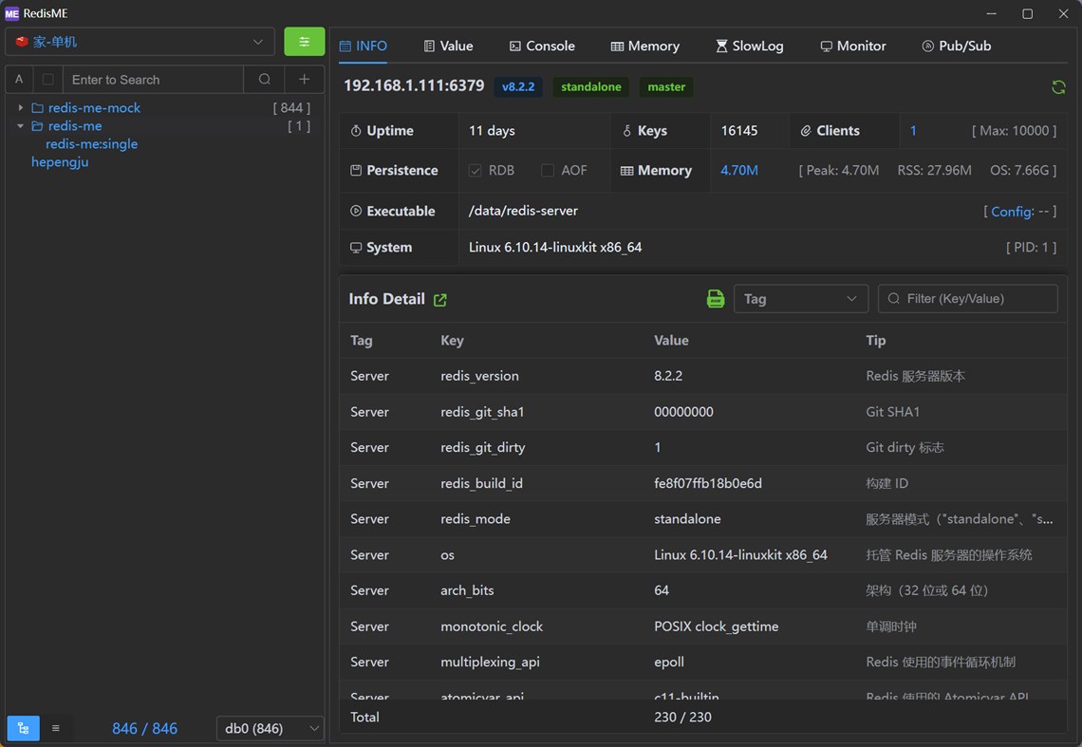Click the redis_build_id key cell

point(481,483)
